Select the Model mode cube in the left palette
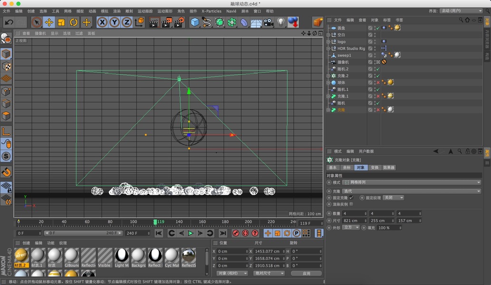 click(x=6, y=54)
